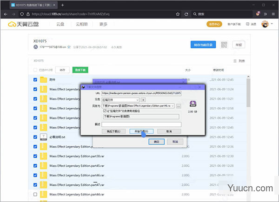The width and height of the screenshot is (279, 202).
Task: Click the browser forward arrow
Action: pos(13,14)
